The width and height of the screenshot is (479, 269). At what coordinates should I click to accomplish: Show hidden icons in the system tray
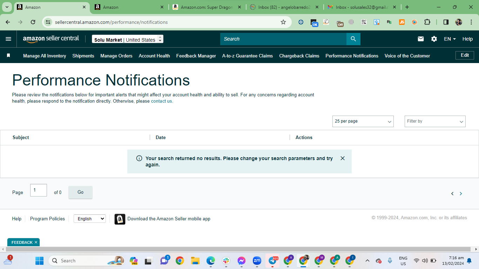pyautogui.click(x=367, y=261)
